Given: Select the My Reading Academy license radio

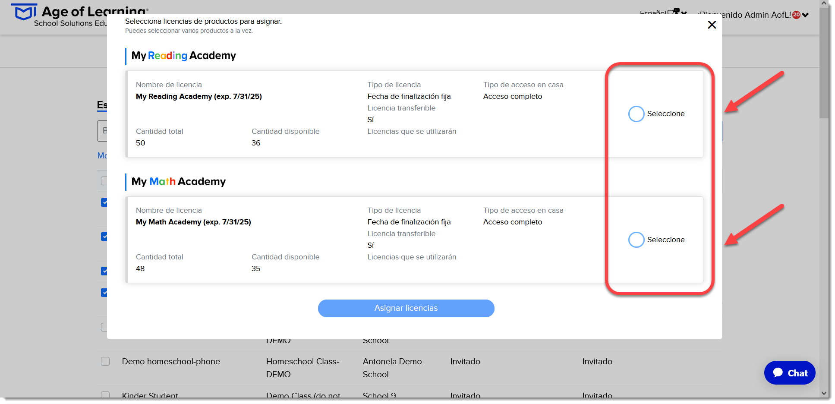Looking at the screenshot, I should [636, 114].
